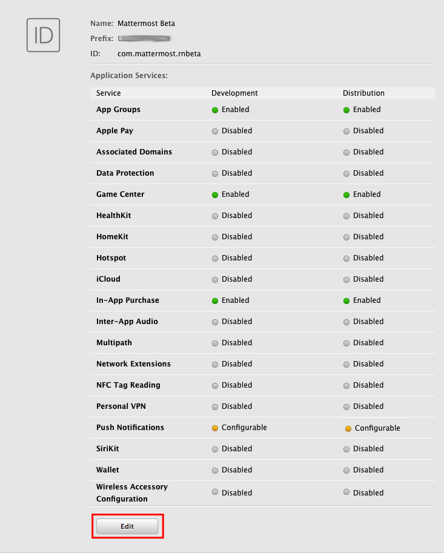Click green Development status dot for App Groups
Image resolution: width=444 pixels, height=553 pixels.
coord(215,110)
